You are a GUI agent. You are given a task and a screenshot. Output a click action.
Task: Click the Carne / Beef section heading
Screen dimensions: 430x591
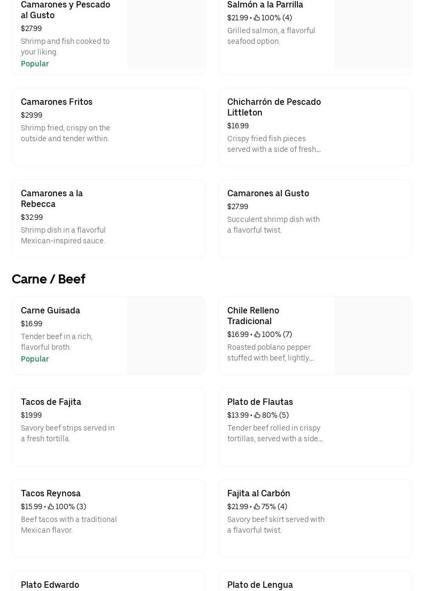49,279
